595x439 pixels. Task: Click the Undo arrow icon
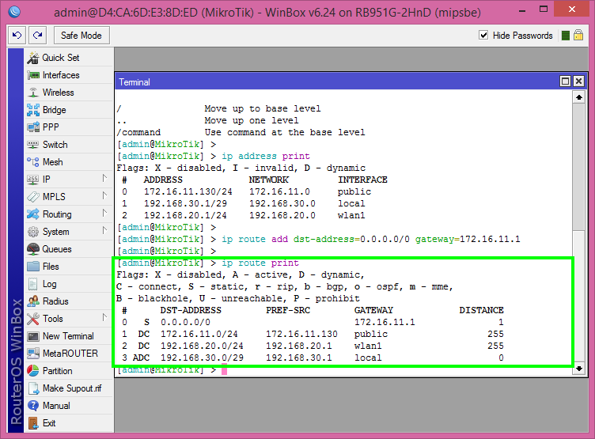(x=17, y=36)
